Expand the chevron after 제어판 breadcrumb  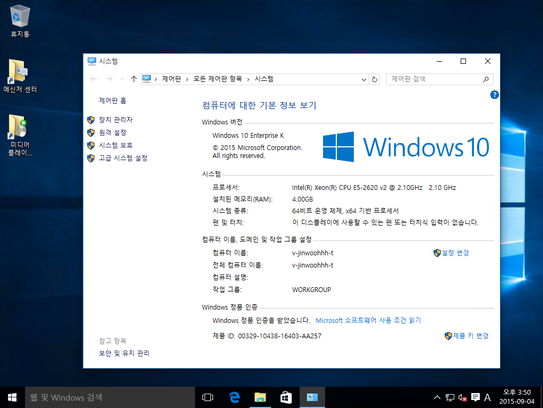[187, 79]
